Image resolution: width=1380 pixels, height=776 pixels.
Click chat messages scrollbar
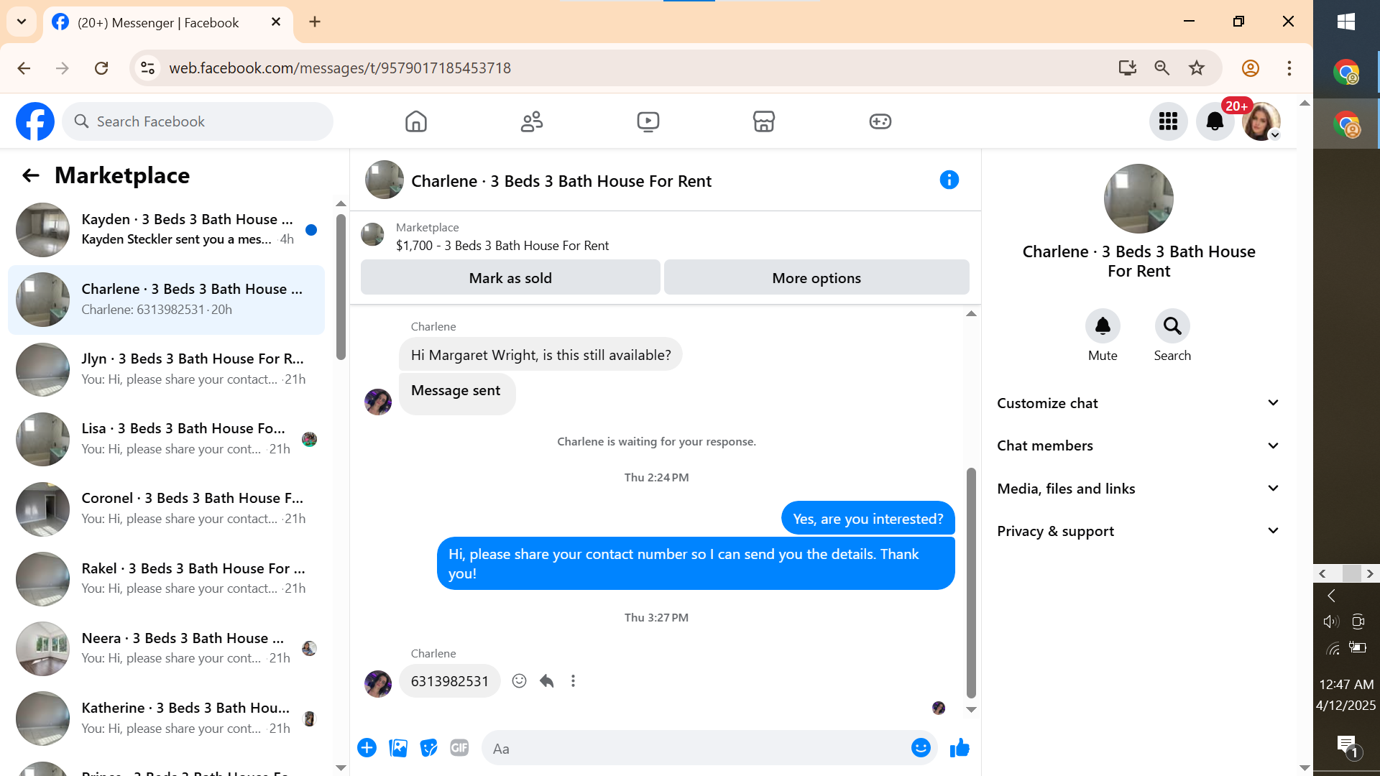(x=971, y=582)
